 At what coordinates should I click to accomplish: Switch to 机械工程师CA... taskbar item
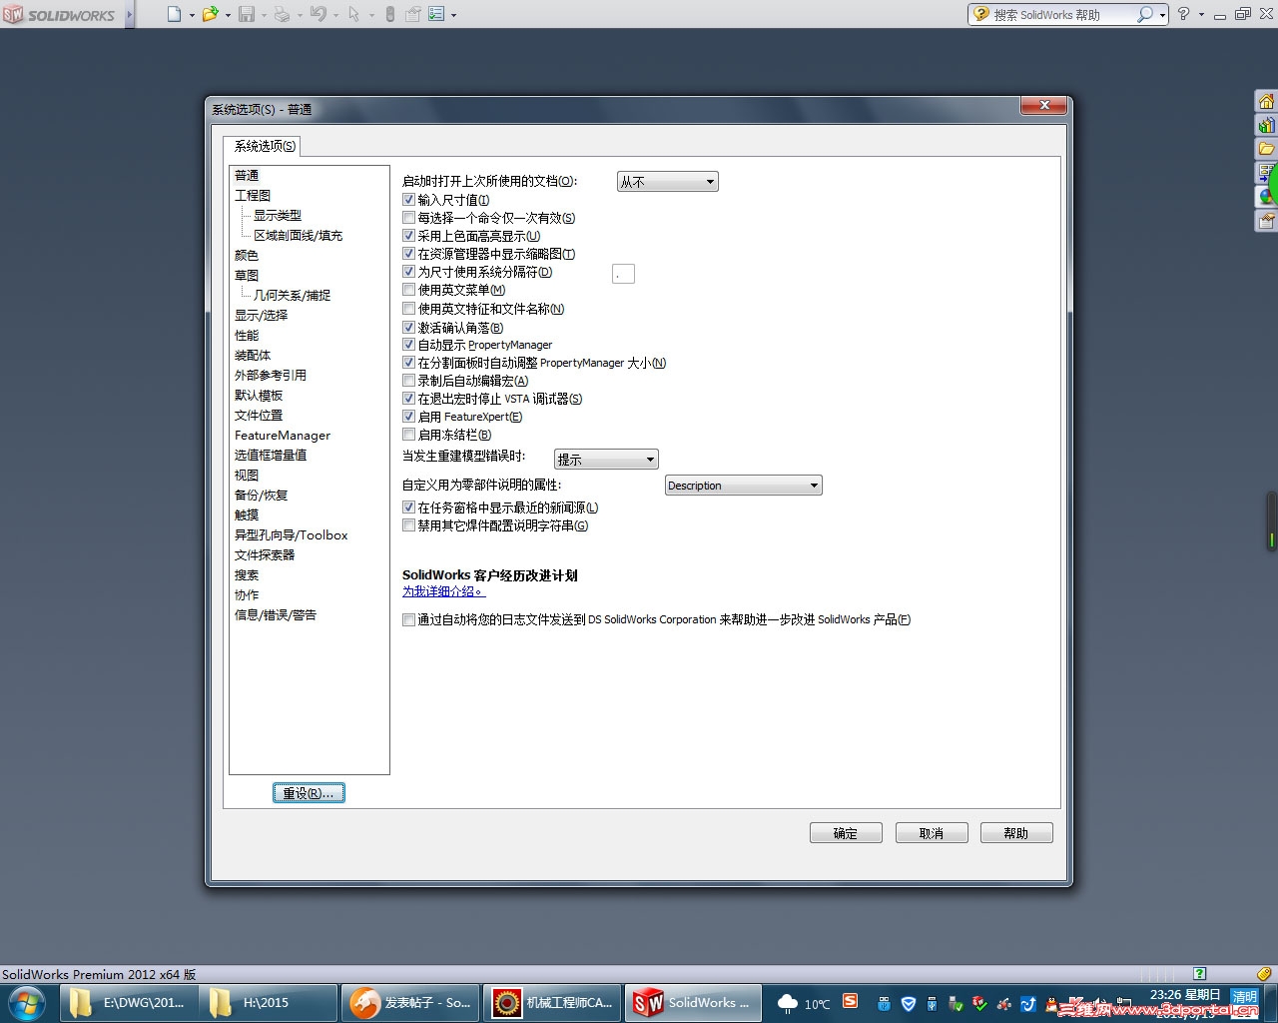click(x=552, y=1003)
